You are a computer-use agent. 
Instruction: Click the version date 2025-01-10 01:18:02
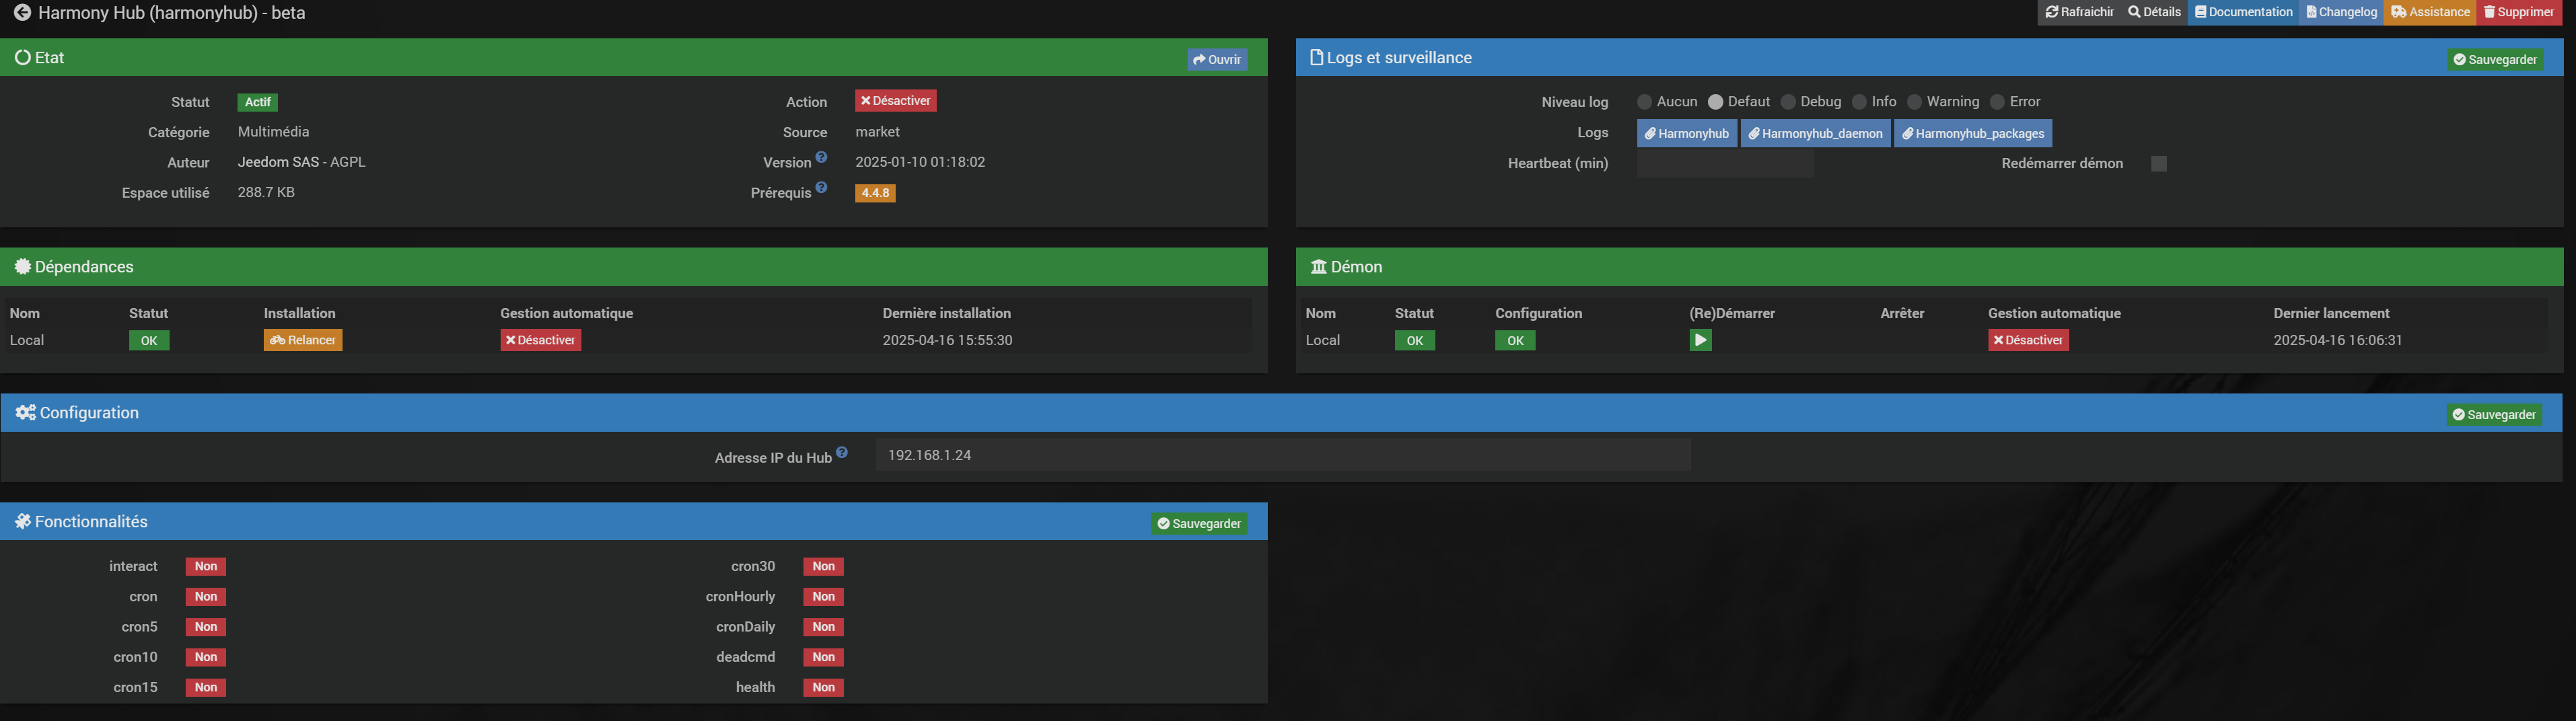coord(920,162)
